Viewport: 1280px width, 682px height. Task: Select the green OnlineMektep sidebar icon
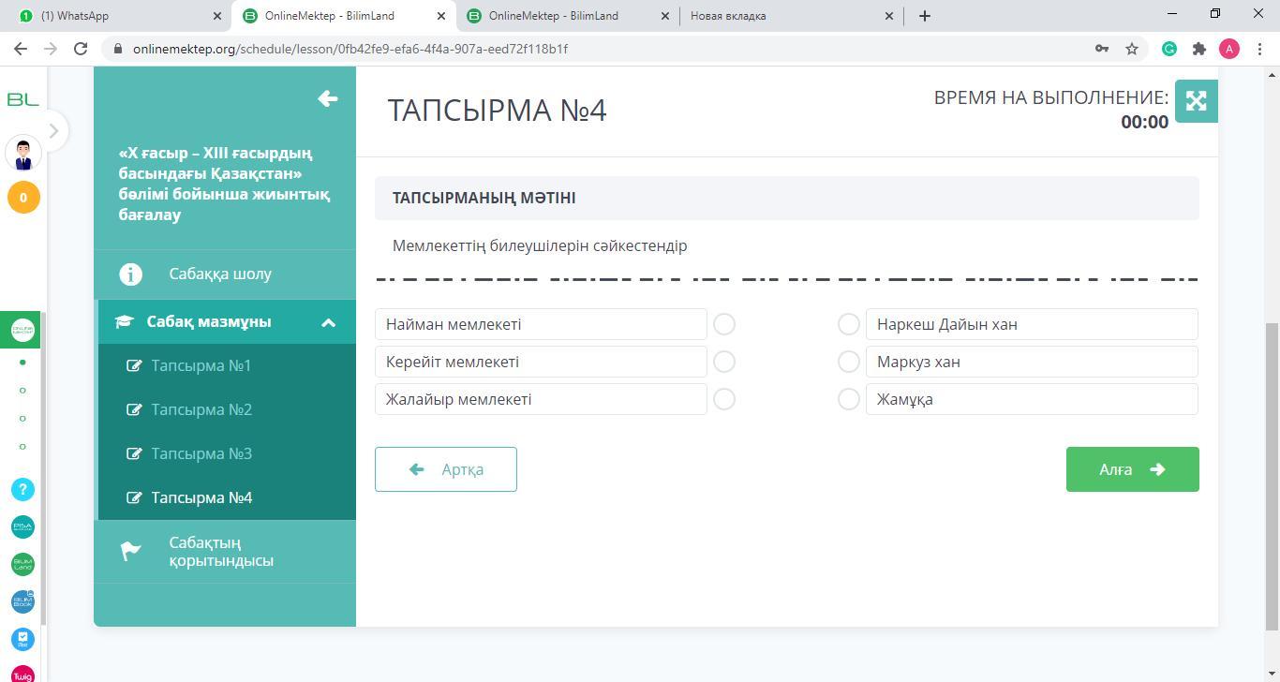22,330
